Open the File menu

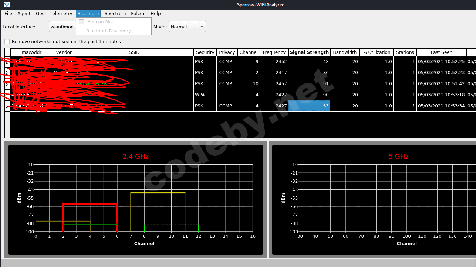[8, 14]
